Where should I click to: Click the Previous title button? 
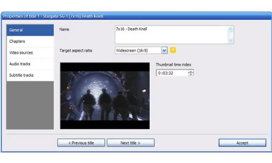[x=81, y=143]
